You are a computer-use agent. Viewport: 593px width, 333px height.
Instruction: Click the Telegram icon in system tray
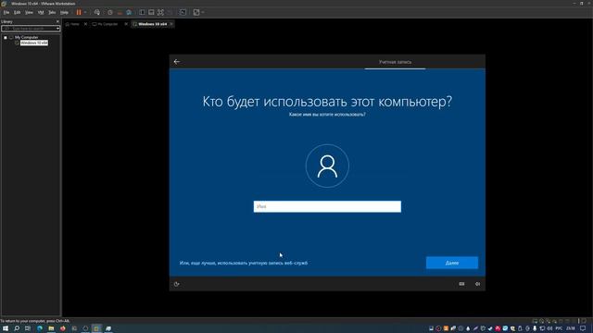[505, 328]
